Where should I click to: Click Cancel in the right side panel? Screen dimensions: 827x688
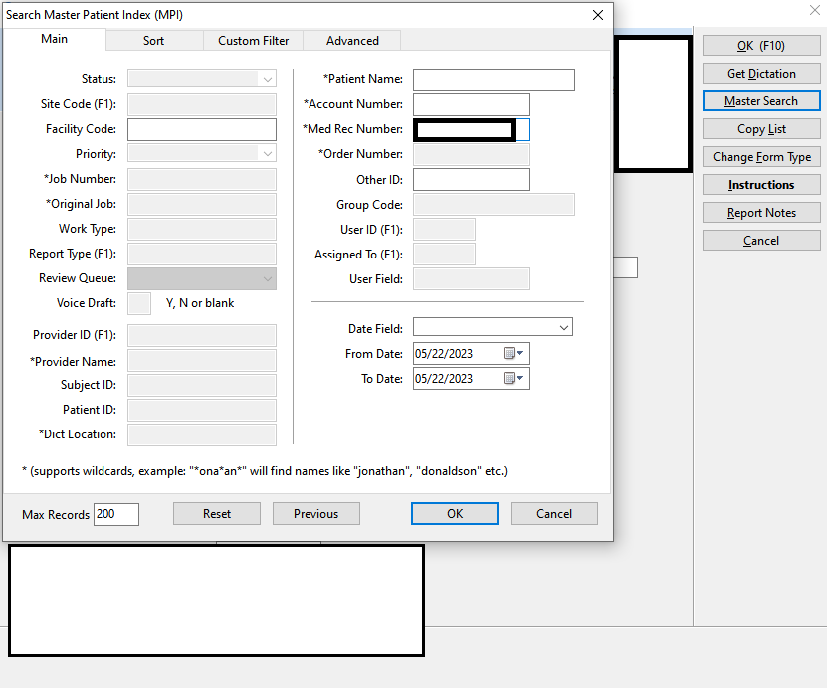pos(761,241)
